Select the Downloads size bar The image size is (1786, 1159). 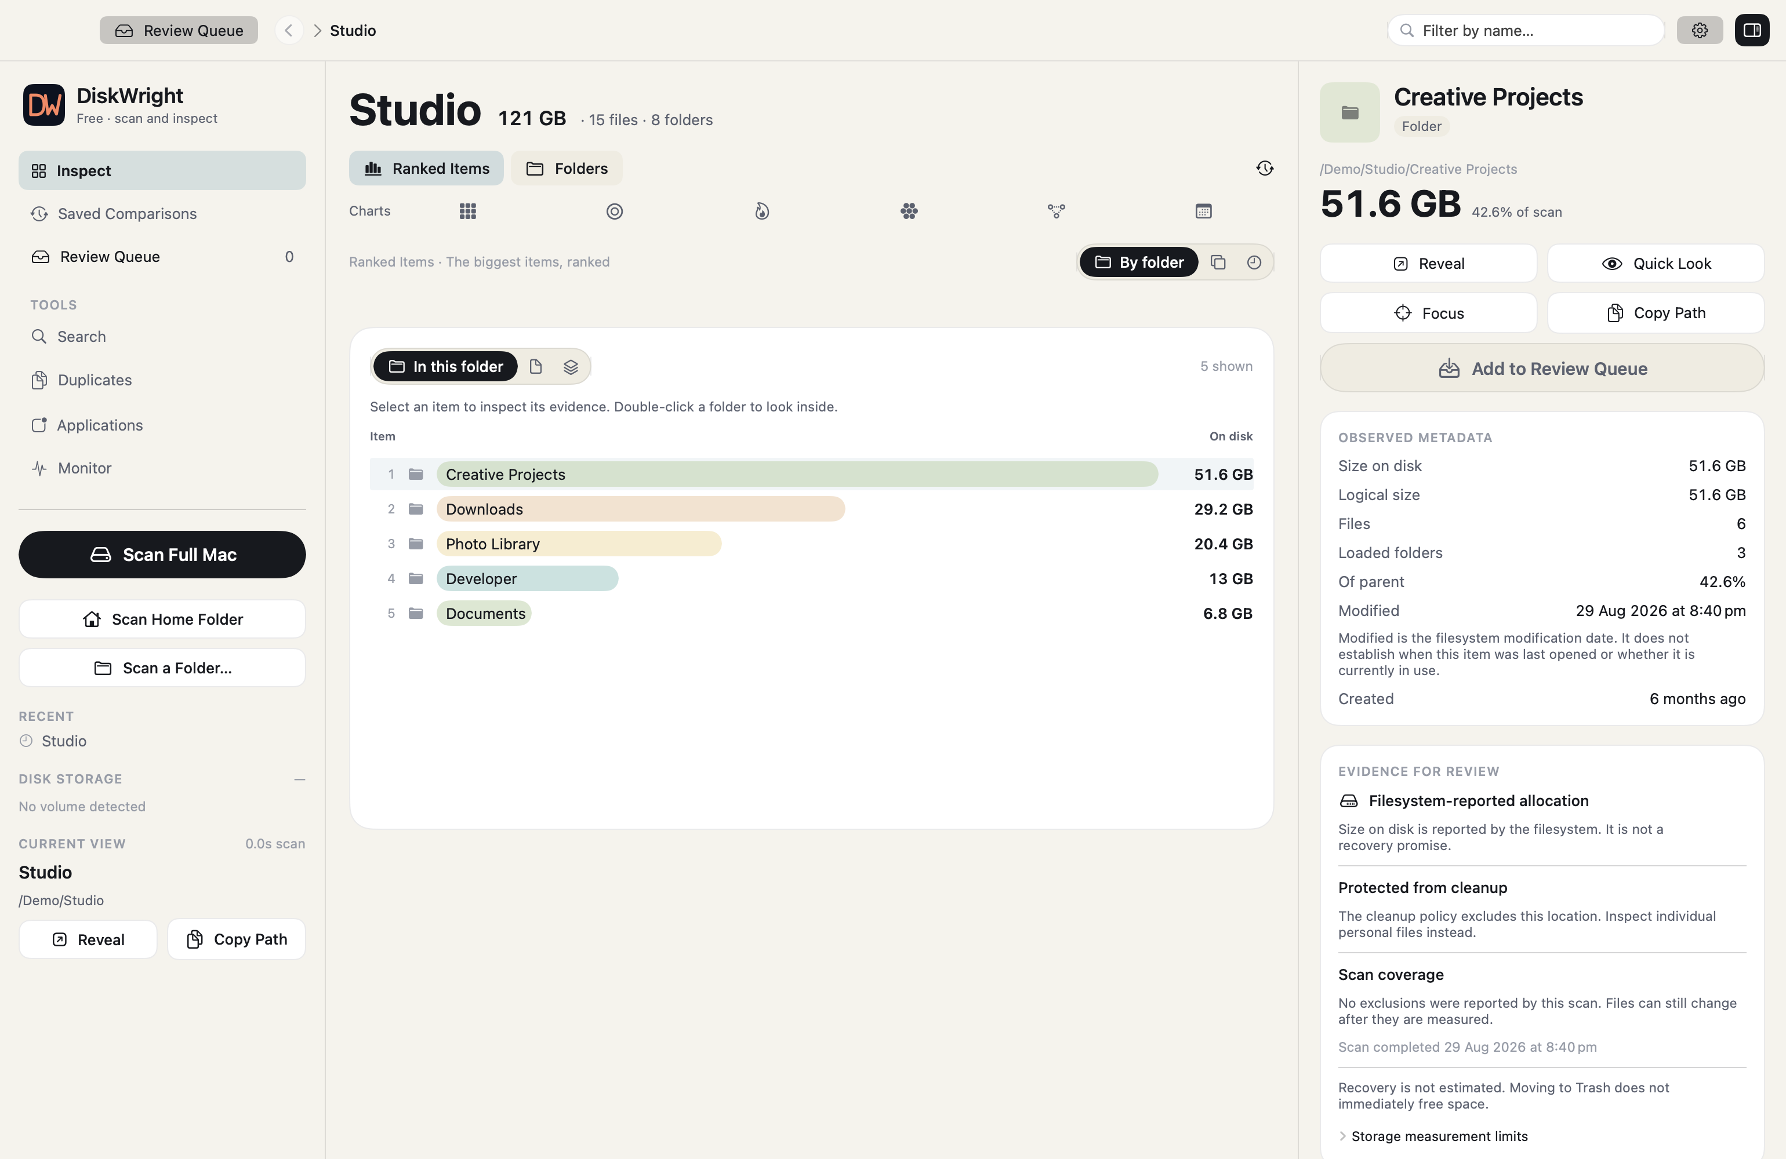click(x=640, y=509)
